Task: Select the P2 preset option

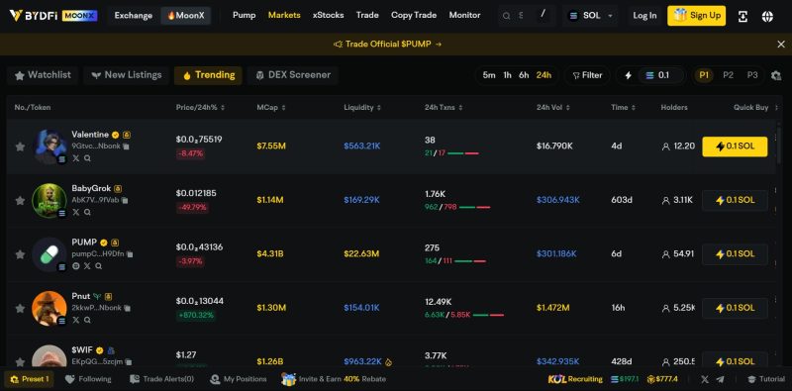Action: [x=728, y=75]
